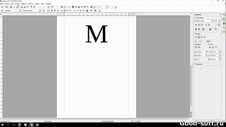Open OpenOffice Help question mark icon
This screenshot has width=226, height=127.
[91, 7]
